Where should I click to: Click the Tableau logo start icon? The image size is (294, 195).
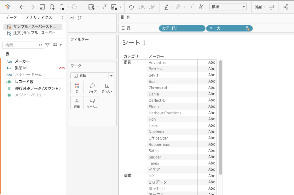[x=7, y=7]
